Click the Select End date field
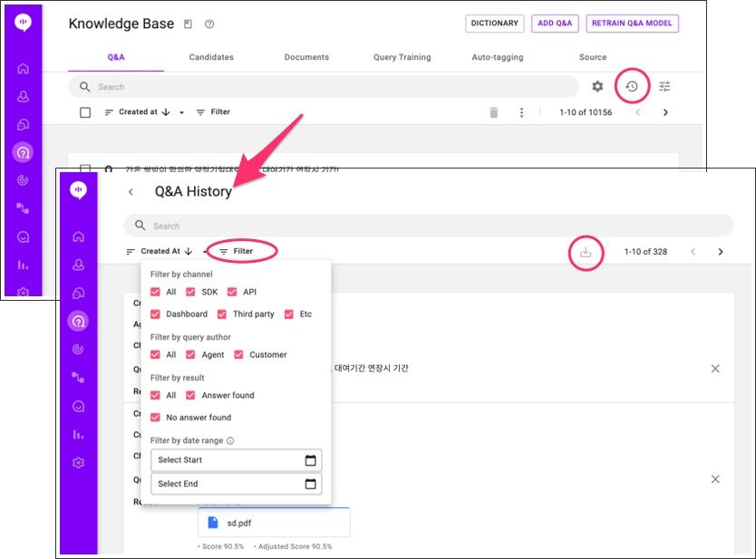756x559 pixels. (237, 484)
